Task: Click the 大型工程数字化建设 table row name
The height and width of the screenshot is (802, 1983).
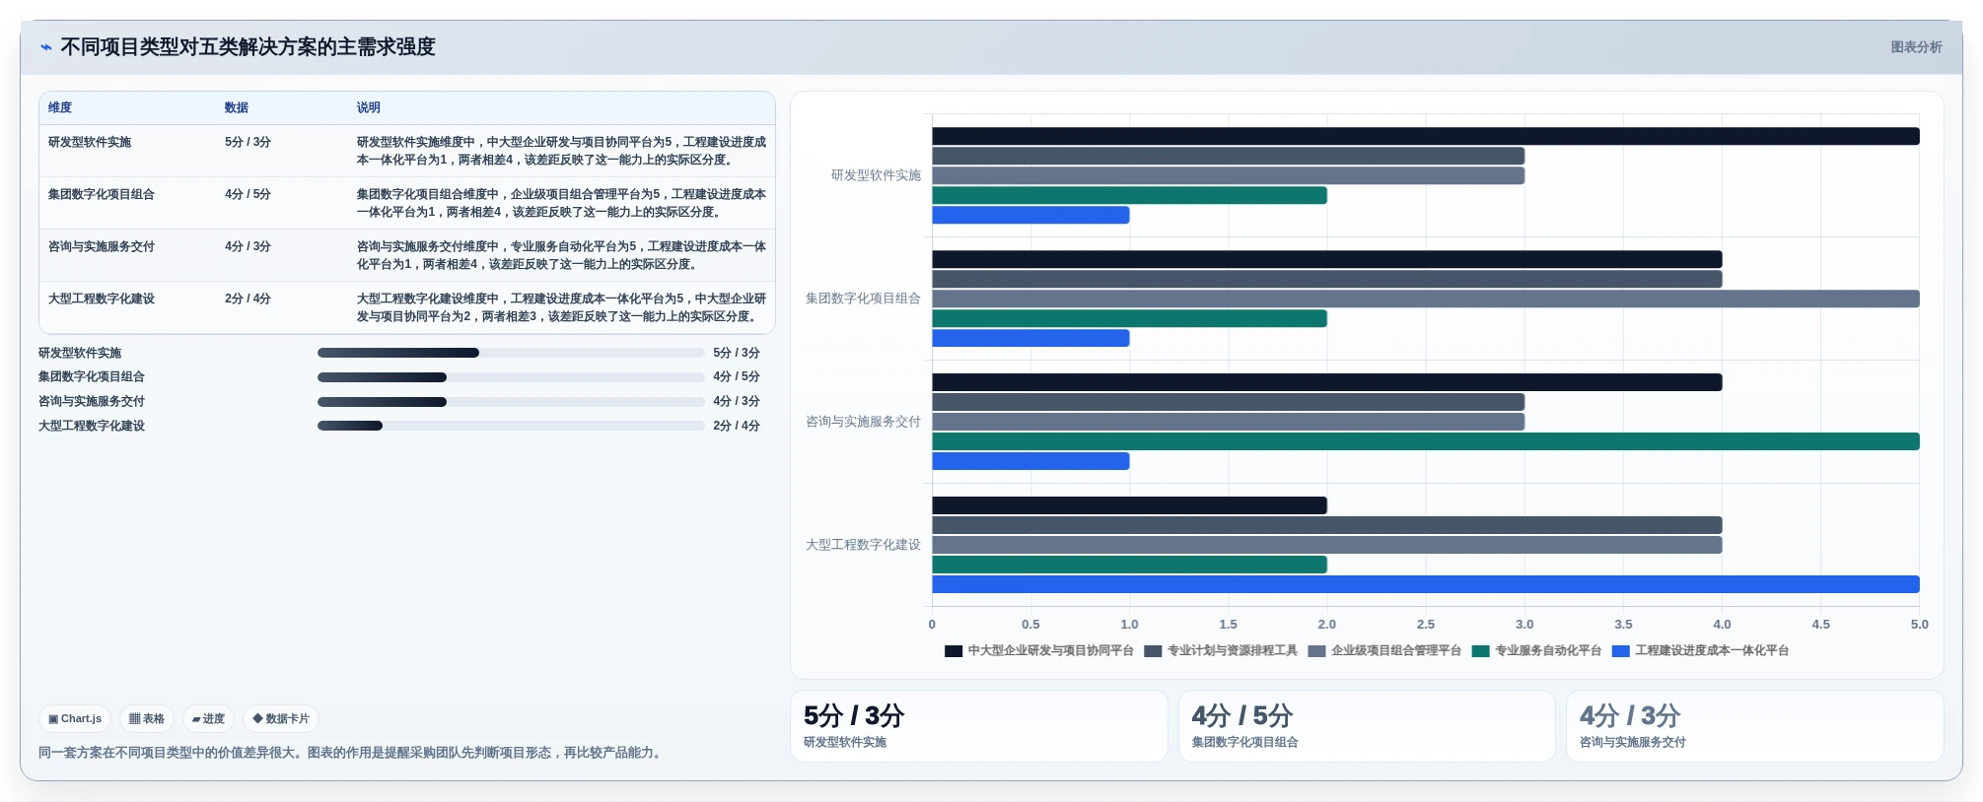Action: [102, 299]
